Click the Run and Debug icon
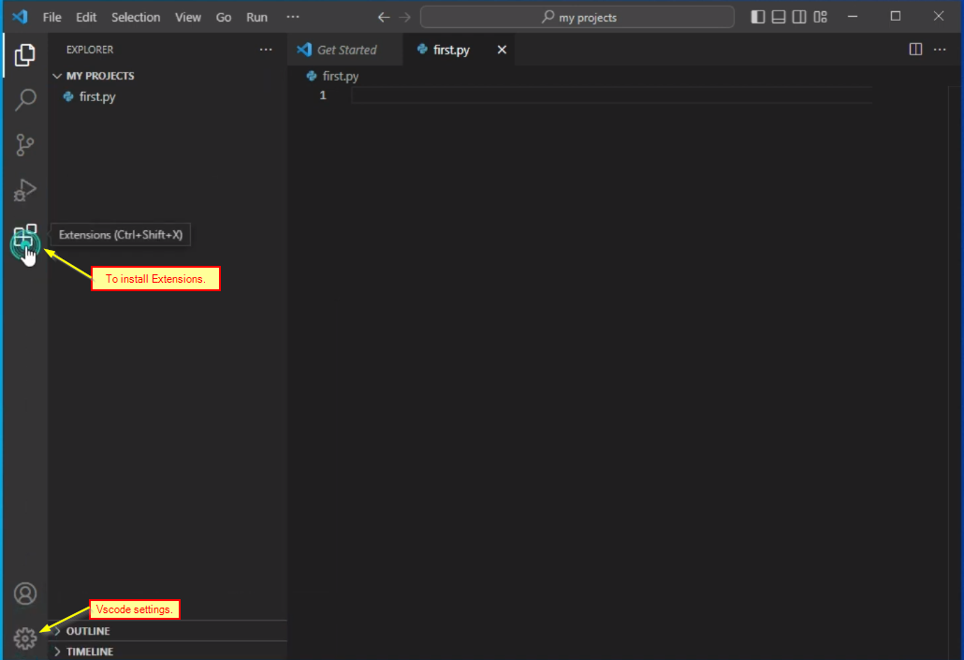 tap(25, 190)
